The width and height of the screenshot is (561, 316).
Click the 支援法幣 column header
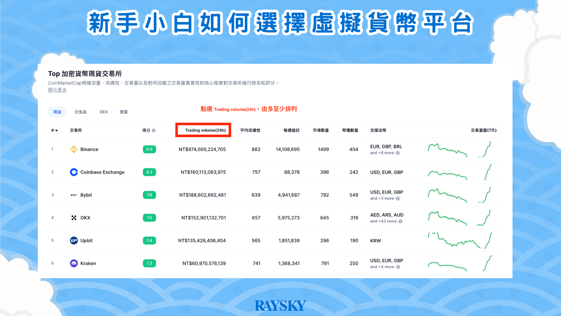[378, 130]
